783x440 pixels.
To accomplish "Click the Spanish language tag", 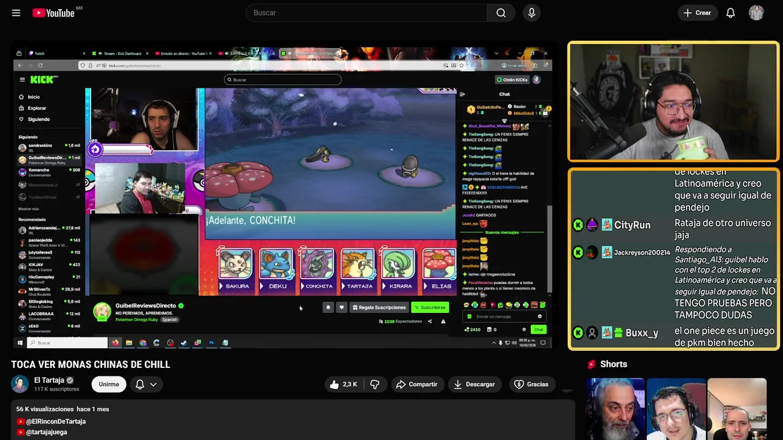I will point(169,320).
